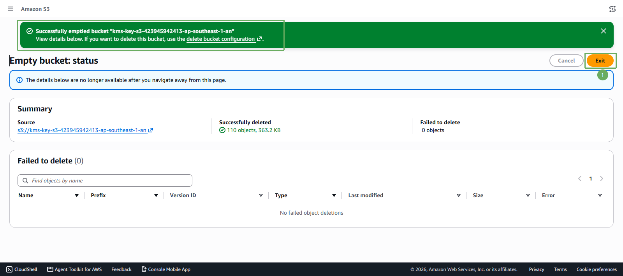
Task: Go to previous page of results
Action: point(580,179)
